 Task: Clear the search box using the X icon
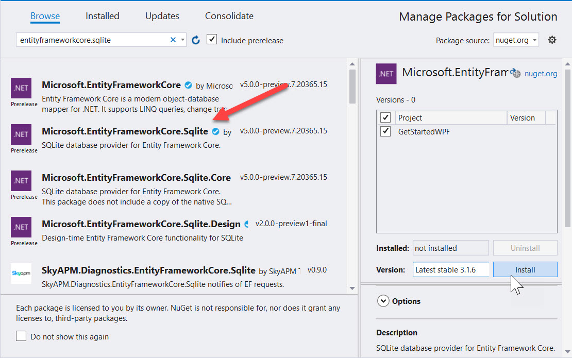point(173,39)
